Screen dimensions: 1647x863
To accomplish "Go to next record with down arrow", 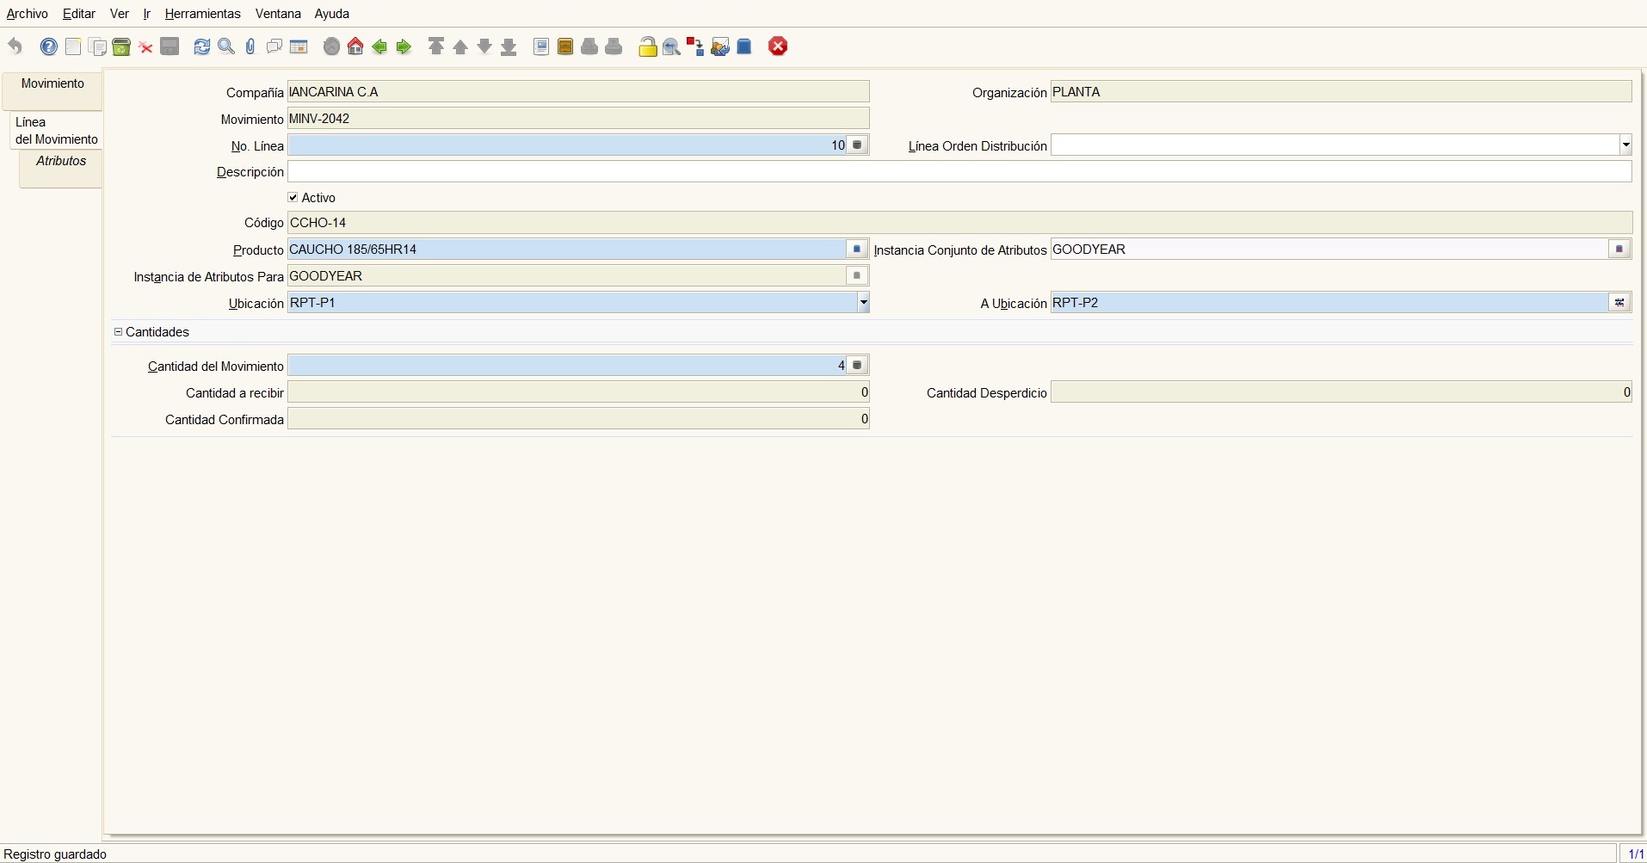I will click(x=484, y=47).
